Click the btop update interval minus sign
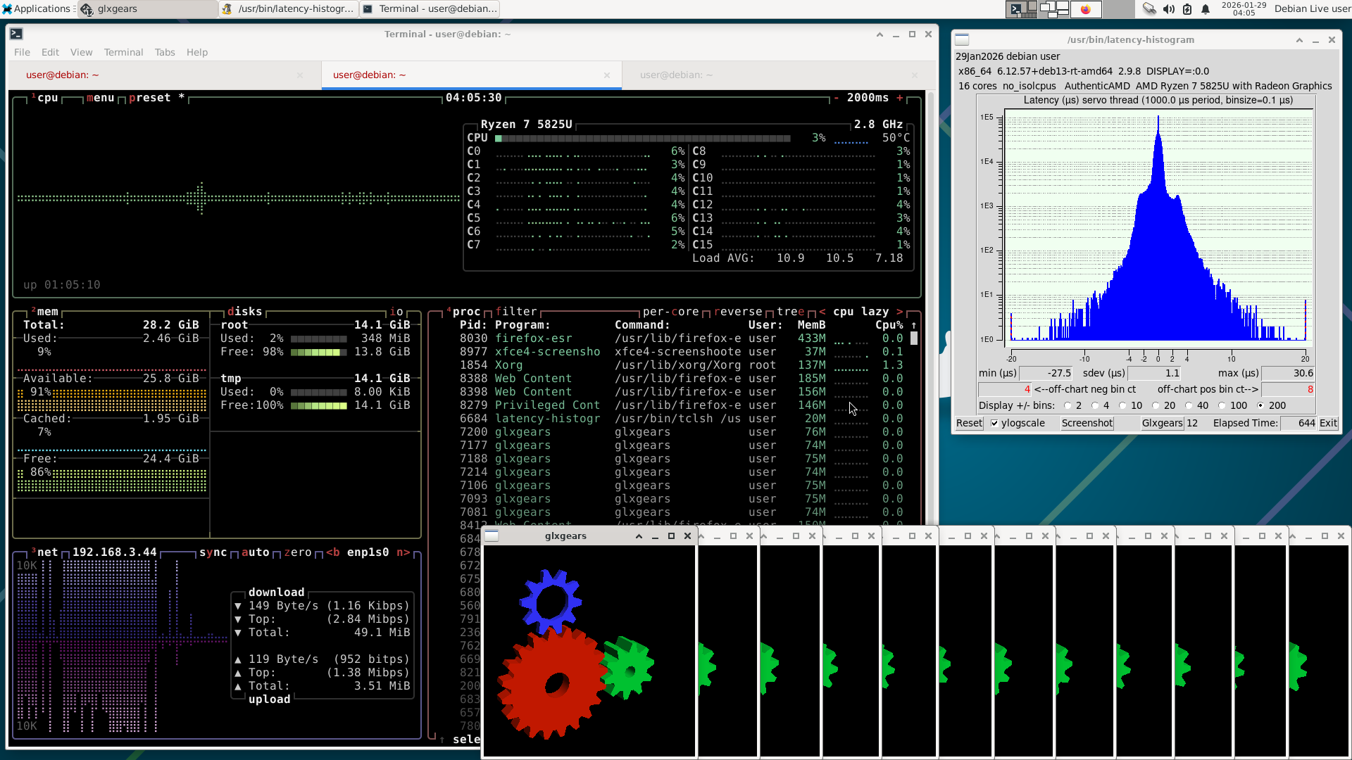This screenshot has width=1352, height=760. coord(836,98)
